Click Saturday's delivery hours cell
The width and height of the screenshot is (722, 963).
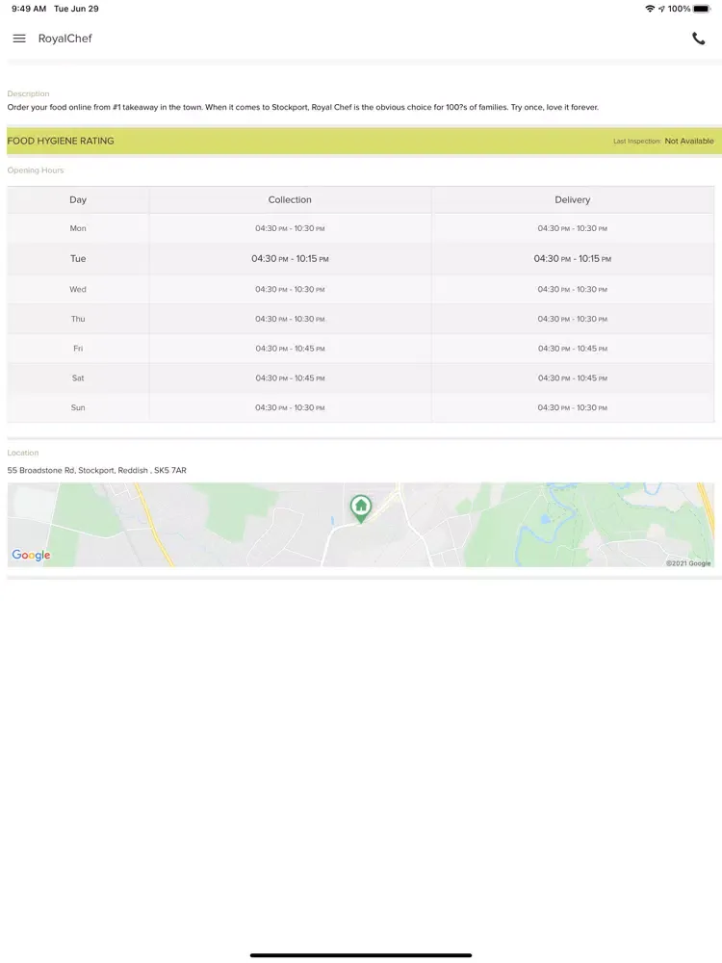point(572,377)
